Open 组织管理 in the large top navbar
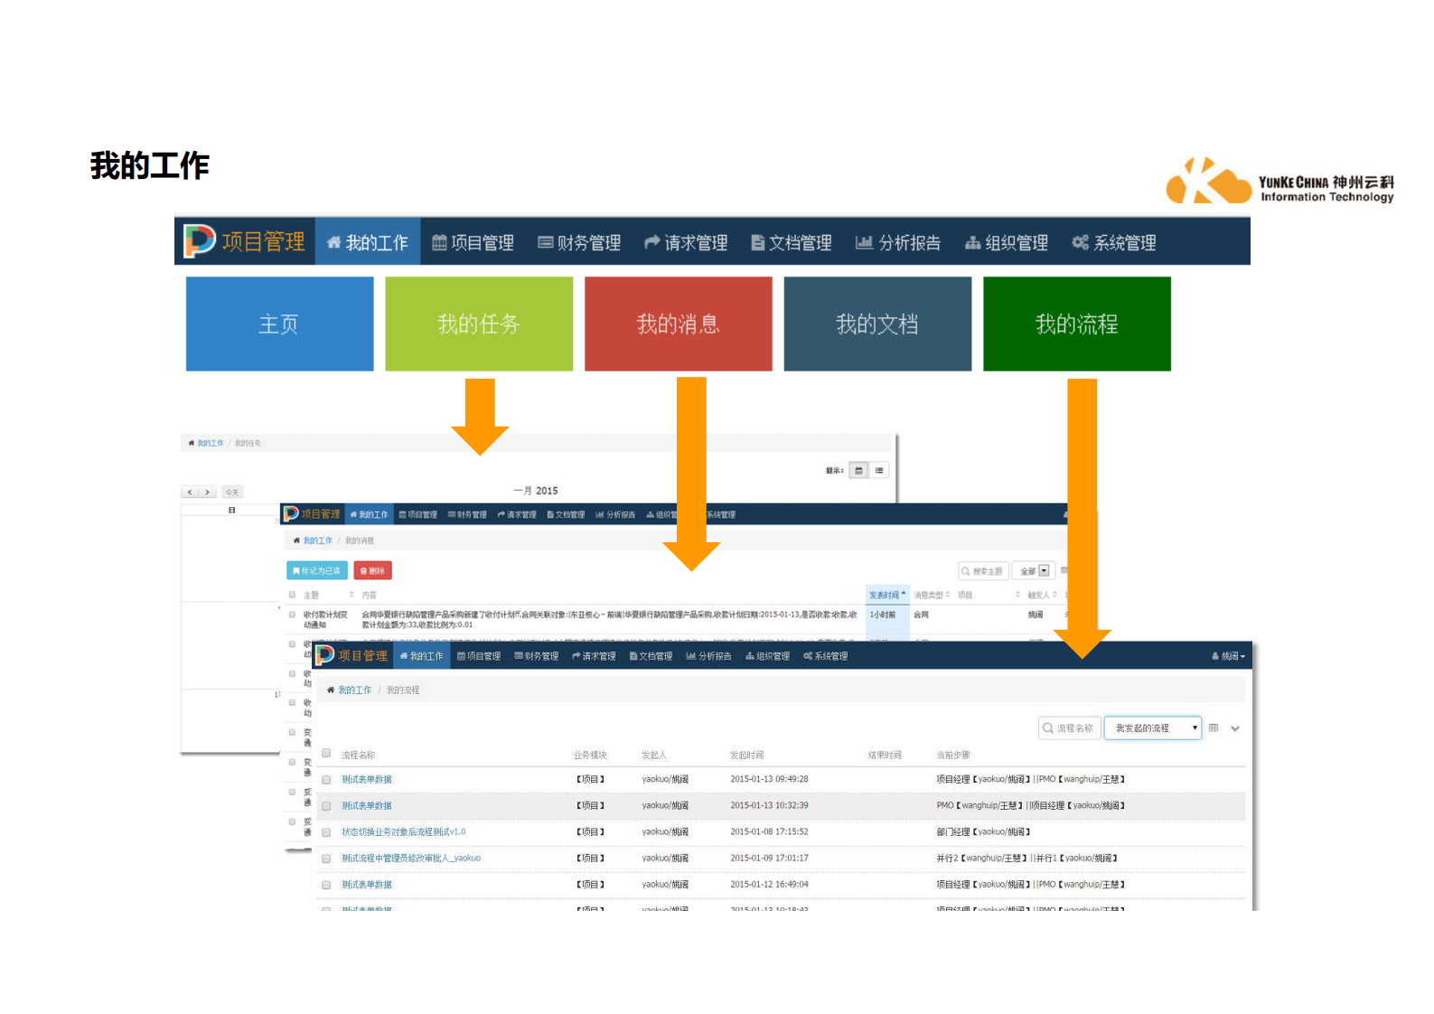 click(x=1007, y=242)
